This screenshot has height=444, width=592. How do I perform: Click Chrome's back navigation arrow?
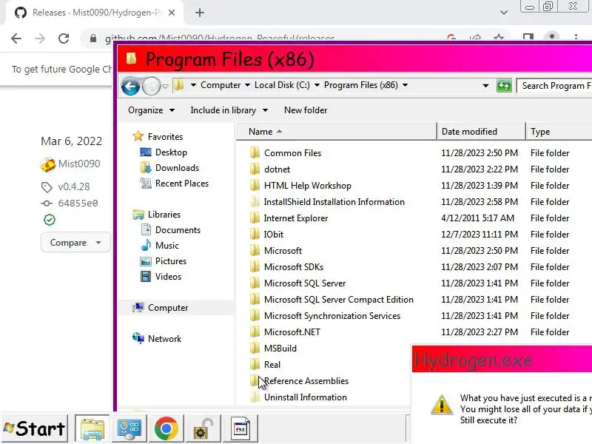[16, 38]
